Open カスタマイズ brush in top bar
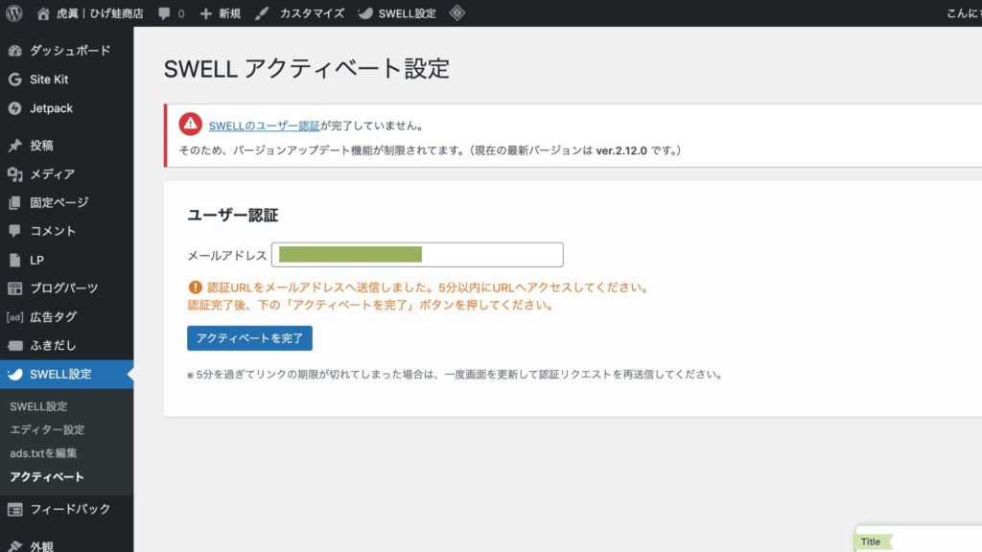This screenshot has width=982, height=552. [263, 13]
